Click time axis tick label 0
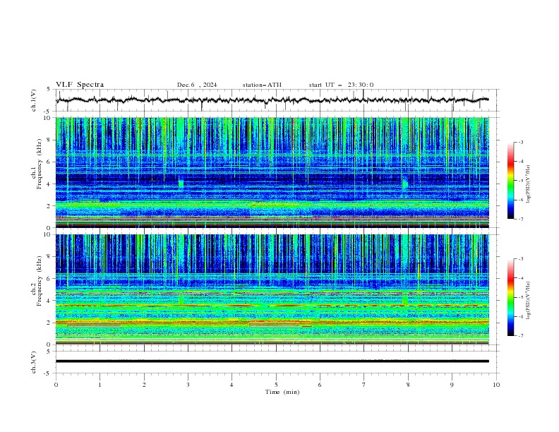Viewport: 559px width, 432px height. coord(56,385)
